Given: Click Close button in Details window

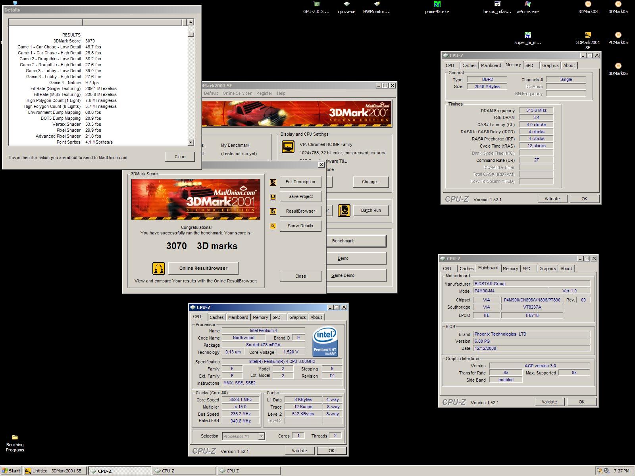Looking at the screenshot, I should [180, 157].
